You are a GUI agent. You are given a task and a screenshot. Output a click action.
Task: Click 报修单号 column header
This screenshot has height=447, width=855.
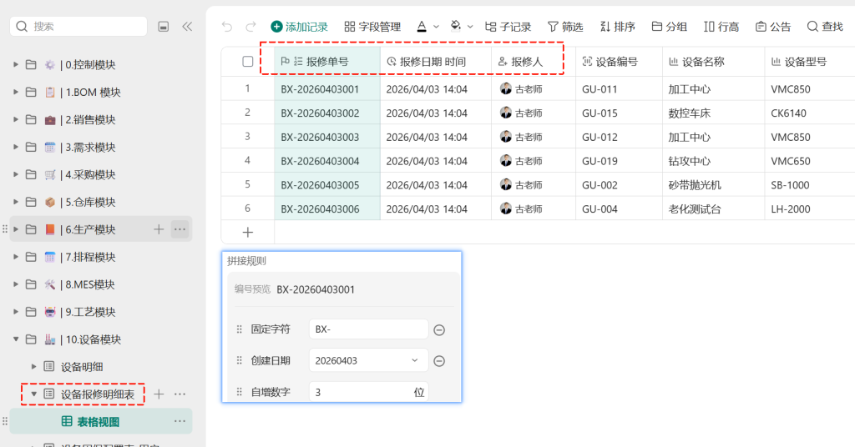pos(327,62)
